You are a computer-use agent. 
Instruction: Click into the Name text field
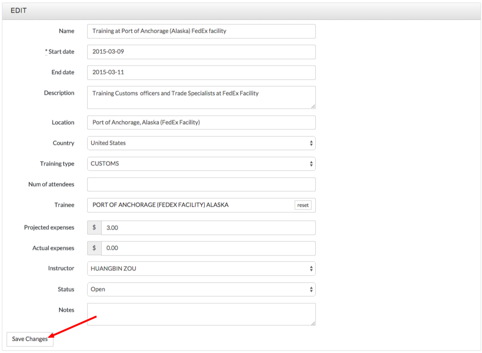tap(201, 31)
